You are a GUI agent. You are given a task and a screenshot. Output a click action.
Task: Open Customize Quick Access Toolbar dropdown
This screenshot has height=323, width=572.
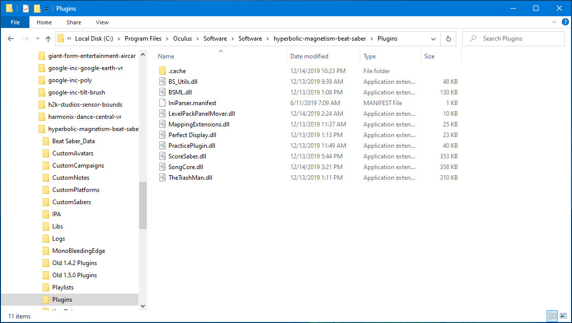[46, 9]
